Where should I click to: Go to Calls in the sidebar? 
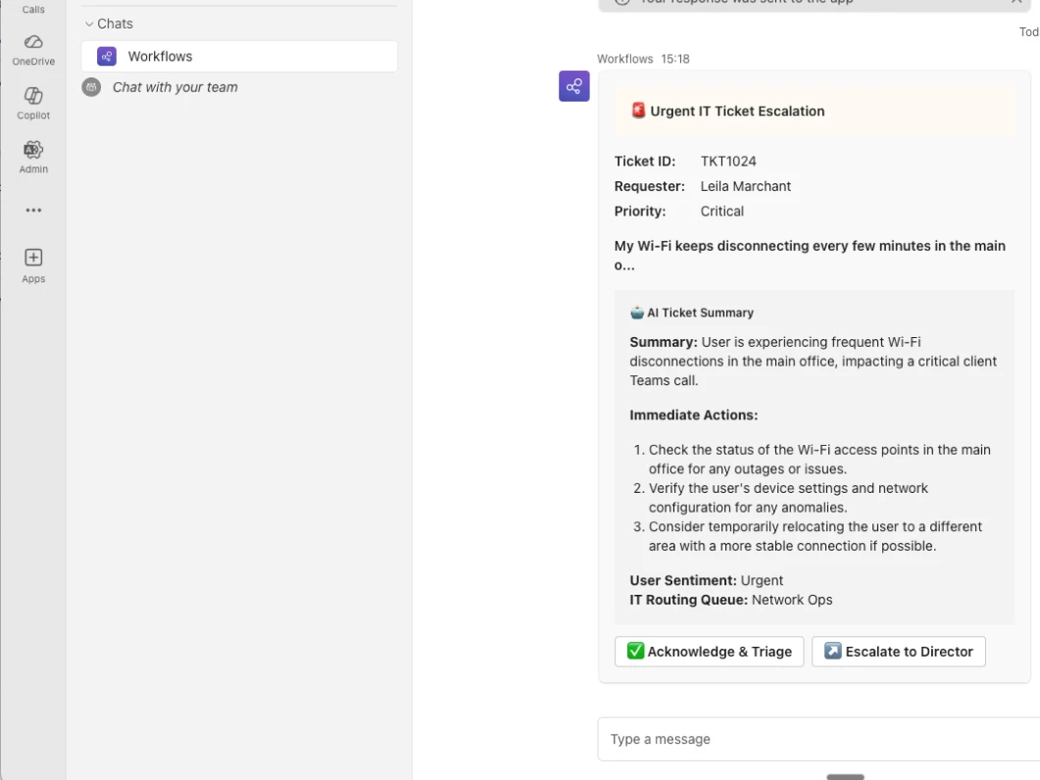pyautogui.click(x=33, y=9)
